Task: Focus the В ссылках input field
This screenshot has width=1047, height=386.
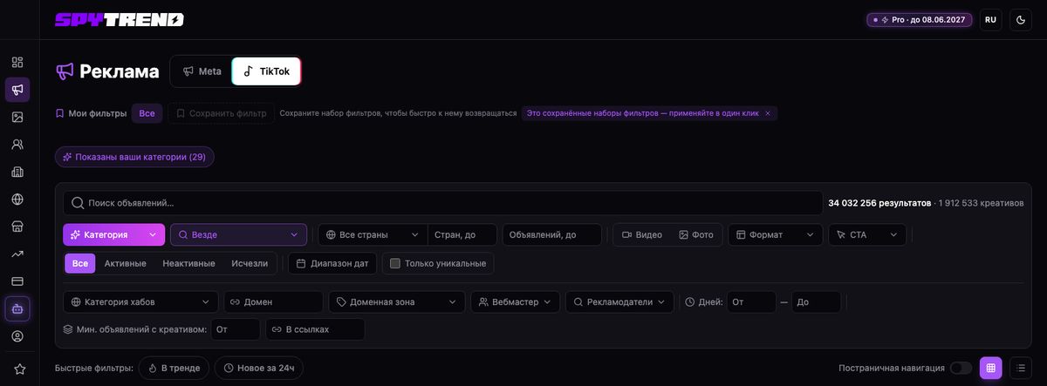Action: 315,329
